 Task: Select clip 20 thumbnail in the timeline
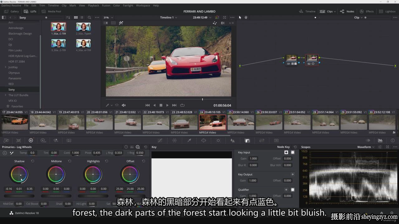(x=99, y=122)
